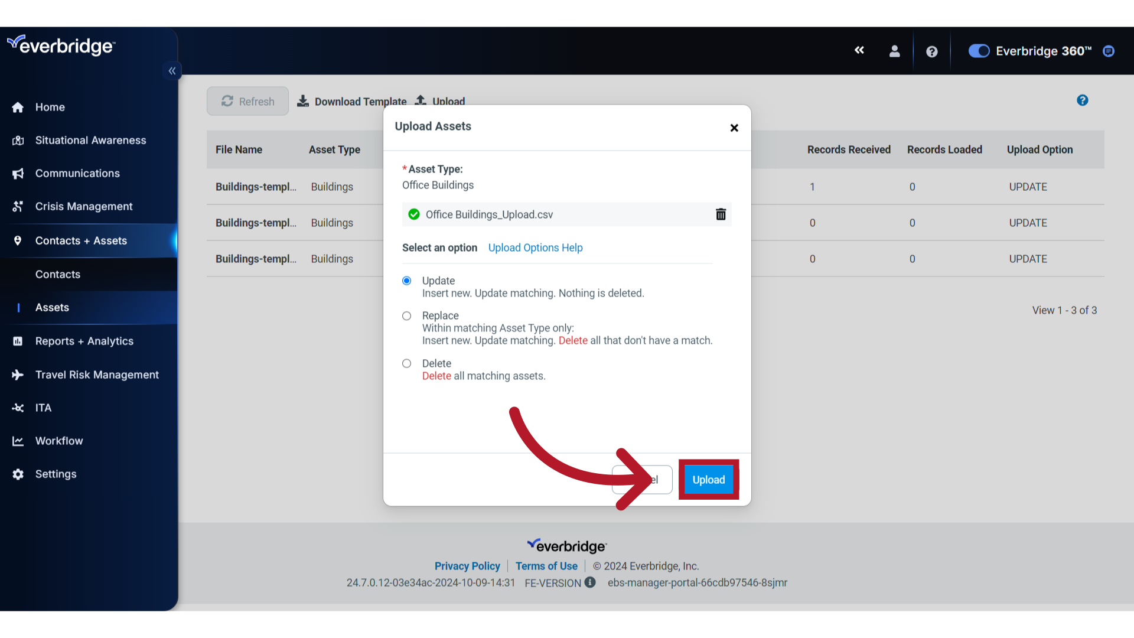Select the Crisis Management icon

18,206
